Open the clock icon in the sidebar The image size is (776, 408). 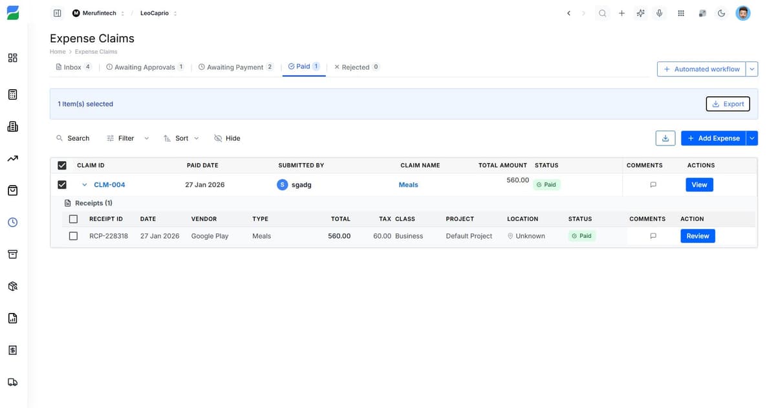[x=12, y=222]
